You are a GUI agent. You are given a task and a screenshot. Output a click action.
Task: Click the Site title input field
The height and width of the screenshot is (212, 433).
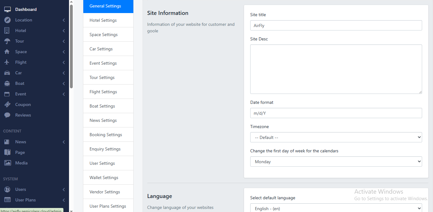[336, 25]
